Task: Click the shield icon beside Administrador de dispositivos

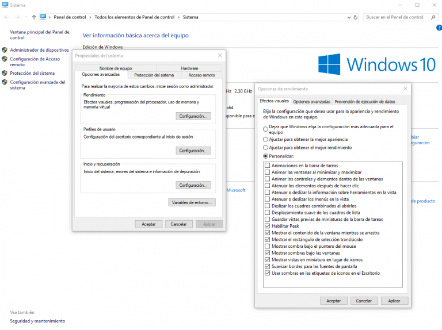Action: click(5, 50)
